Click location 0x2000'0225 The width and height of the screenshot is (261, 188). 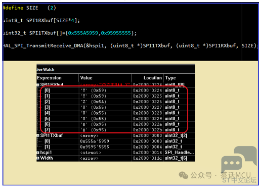click(147, 96)
